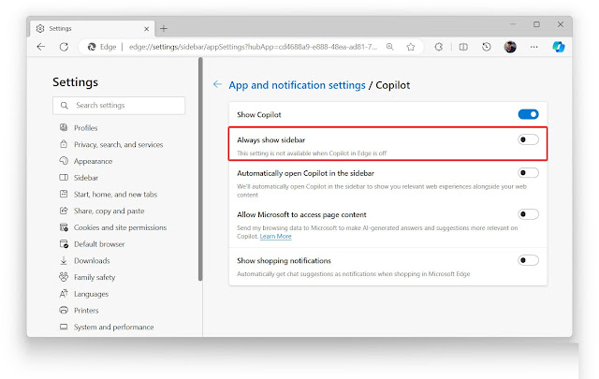Click the Languages icon

pyautogui.click(x=64, y=294)
